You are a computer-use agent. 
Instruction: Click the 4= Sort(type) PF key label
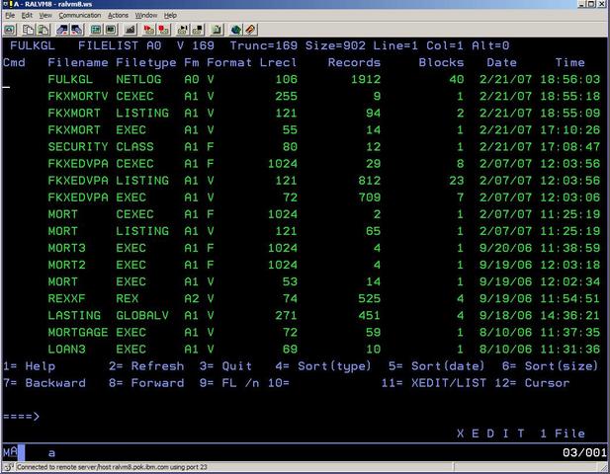(323, 366)
